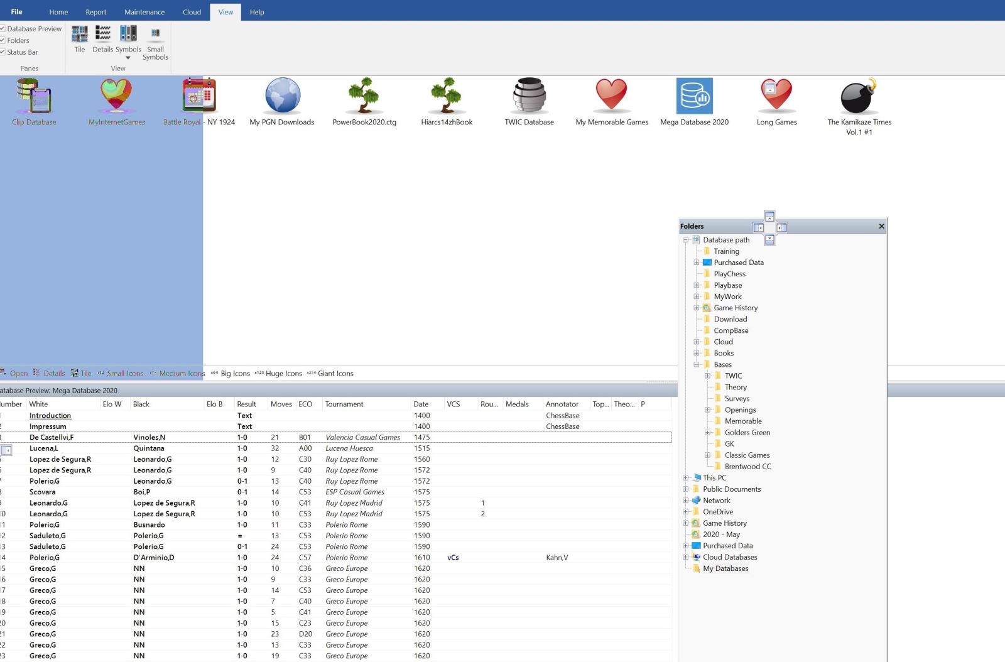This screenshot has width=1005, height=662.
Task: Sort games by the Date column header
Action: tap(421, 404)
